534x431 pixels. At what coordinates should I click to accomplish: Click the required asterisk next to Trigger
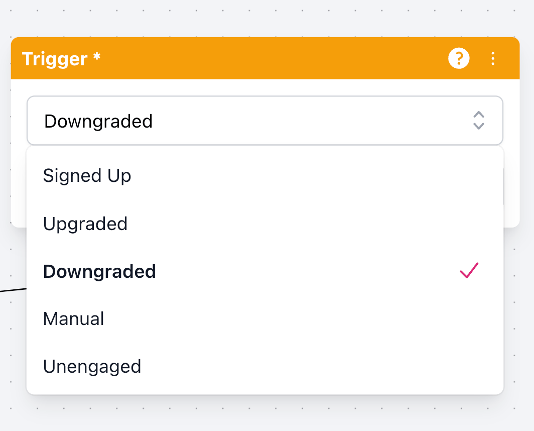point(97,56)
